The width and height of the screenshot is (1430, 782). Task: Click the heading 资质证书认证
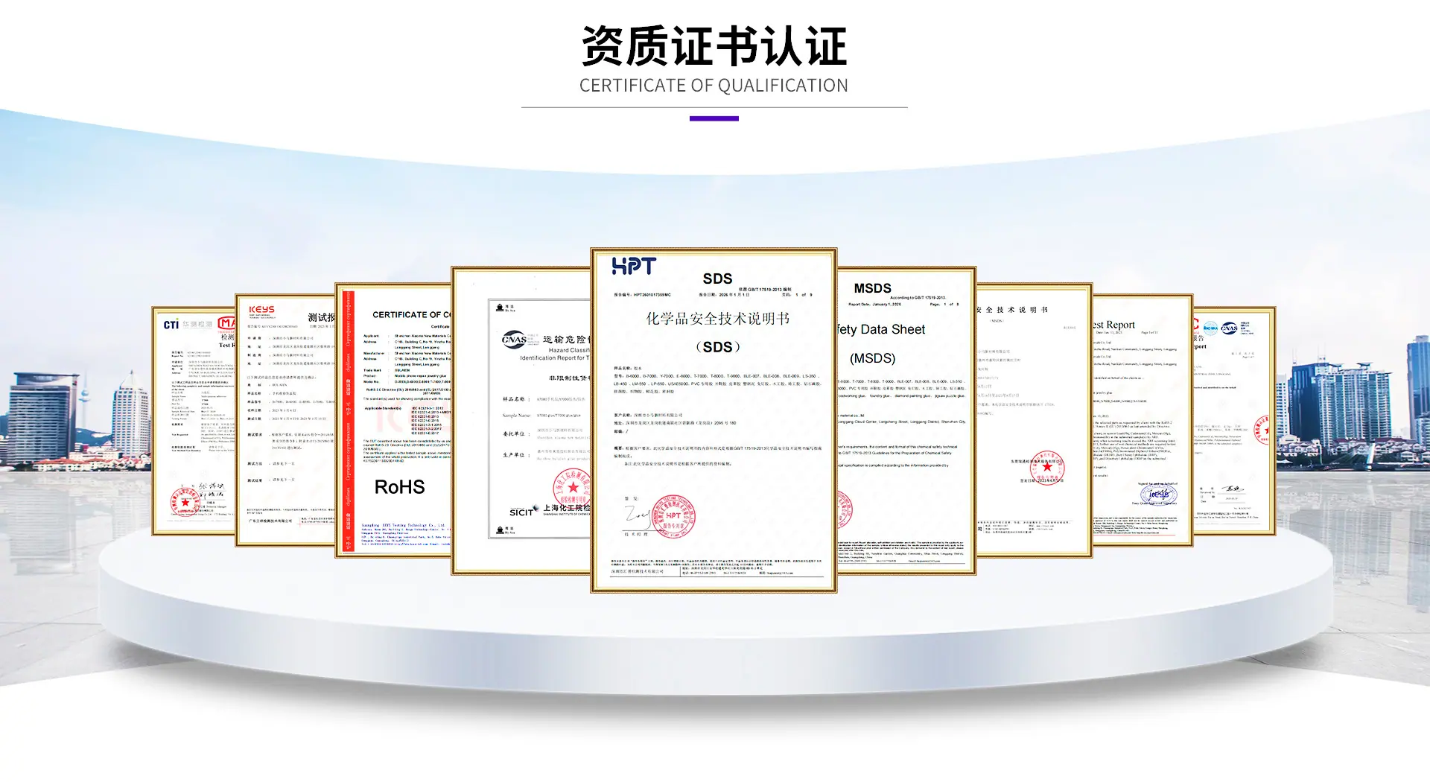pyautogui.click(x=714, y=46)
